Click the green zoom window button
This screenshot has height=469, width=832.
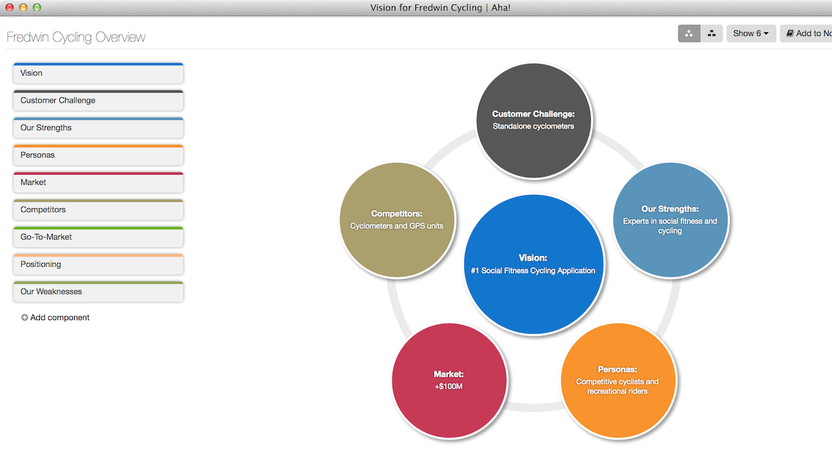(x=37, y=8)
